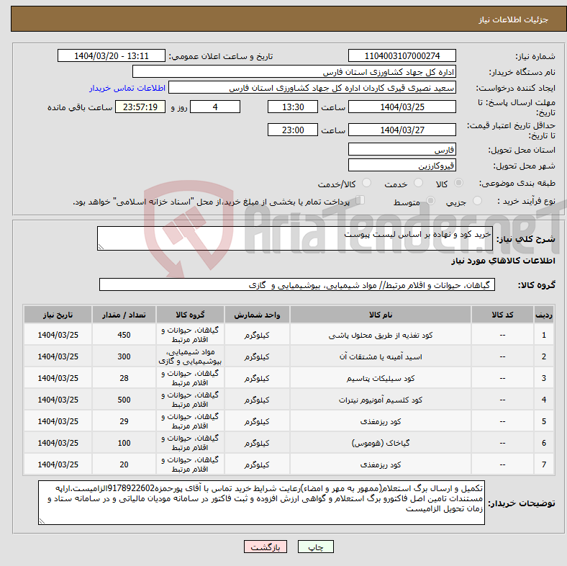Click the remaining time field 23:57:19
Image resolution: width=567 pixels, height=566 pixels.
[x=140, y=107]
